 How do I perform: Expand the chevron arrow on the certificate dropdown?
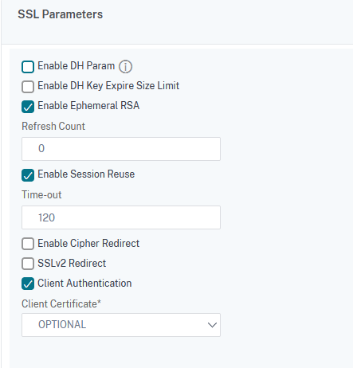(212, 325)
